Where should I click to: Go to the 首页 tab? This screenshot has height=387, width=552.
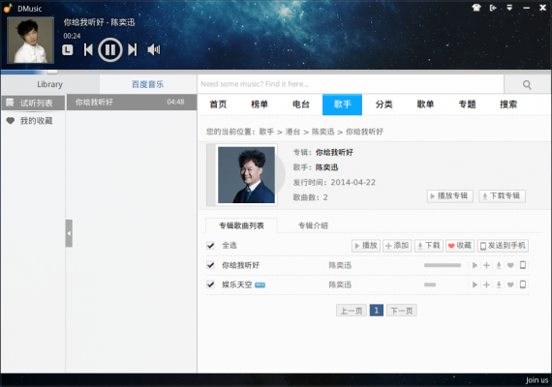click(218, 104)
